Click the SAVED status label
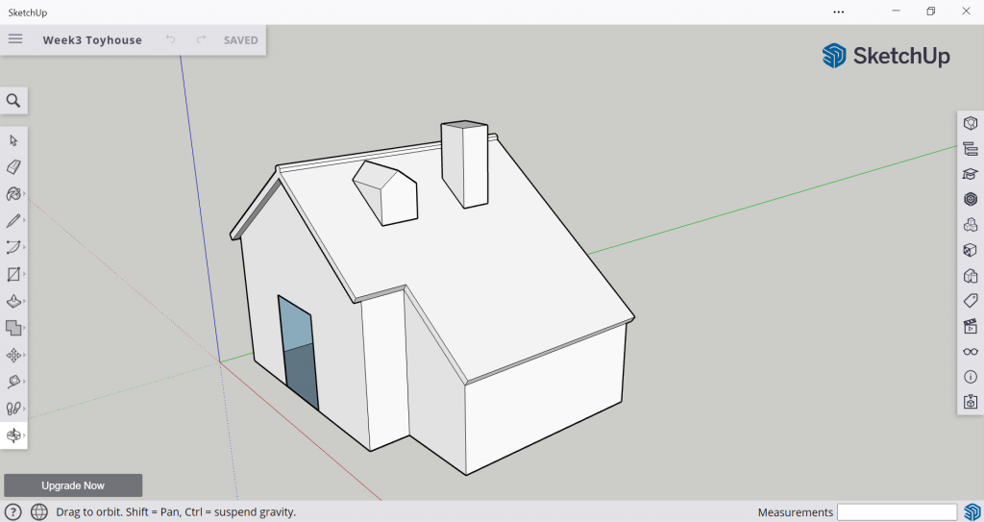The image size is (984, 522). [x=241, y=40]
